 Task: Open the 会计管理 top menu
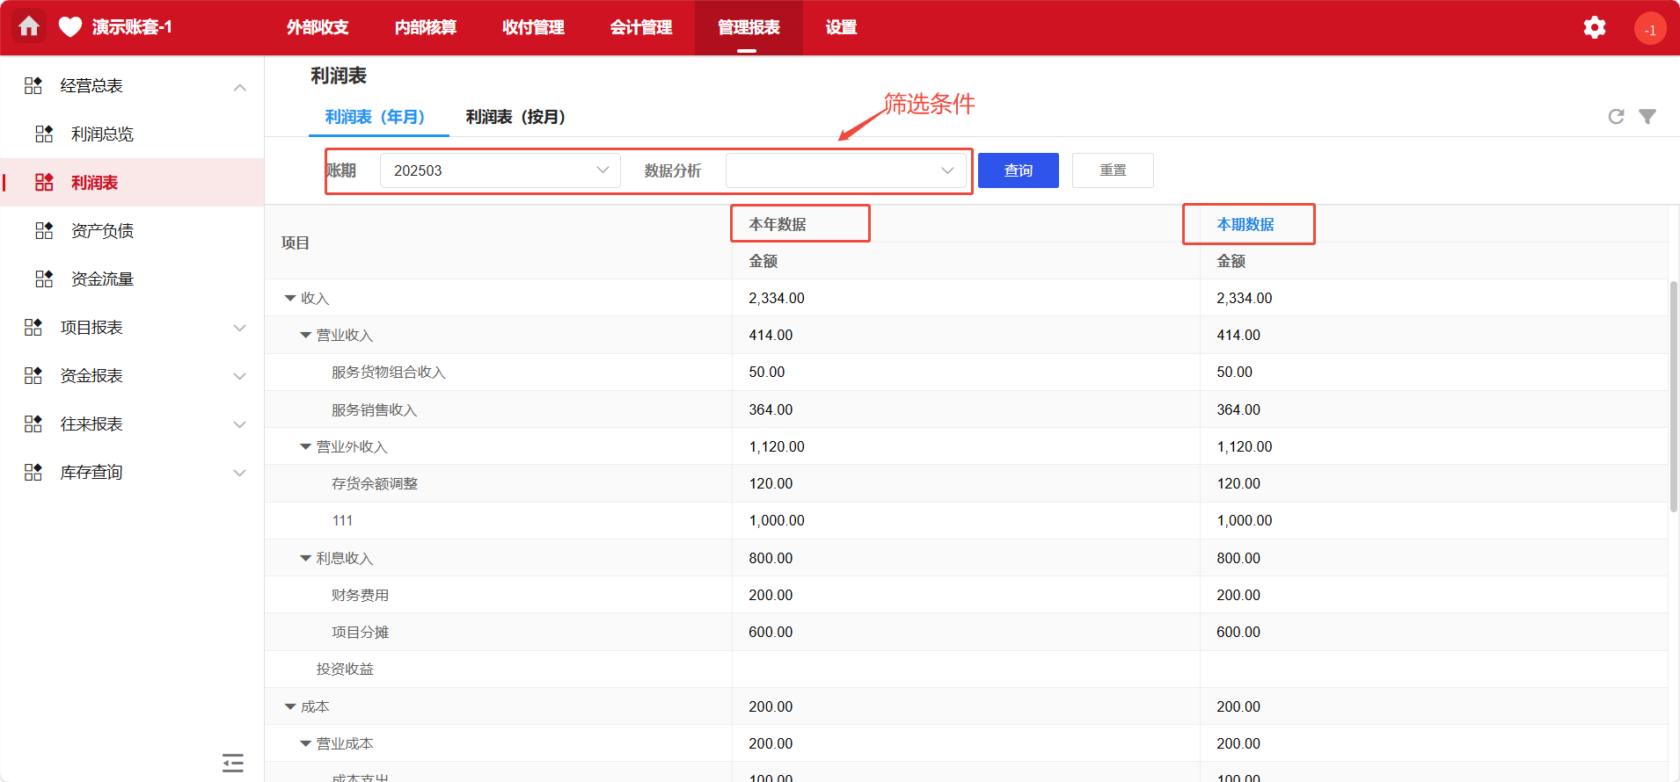[x=640, y=28]
